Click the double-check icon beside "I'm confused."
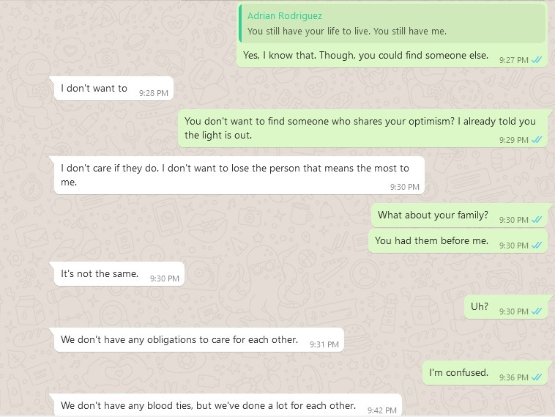The height and width of the screenshot is (417, 555). (x=537, y=377)
